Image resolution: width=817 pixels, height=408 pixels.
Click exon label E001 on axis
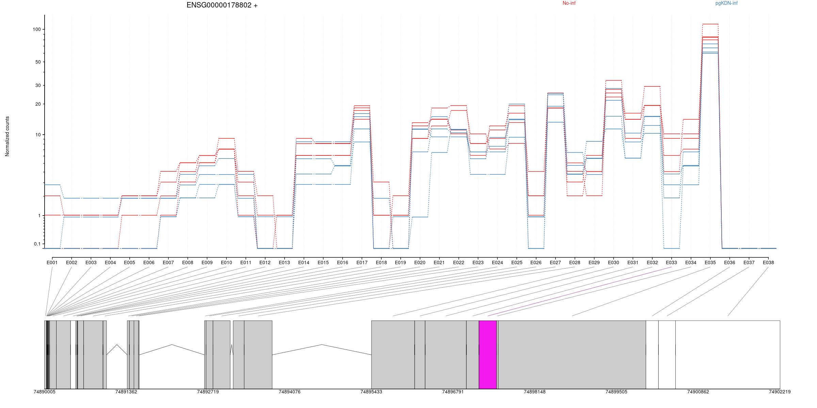coord(52,262)
